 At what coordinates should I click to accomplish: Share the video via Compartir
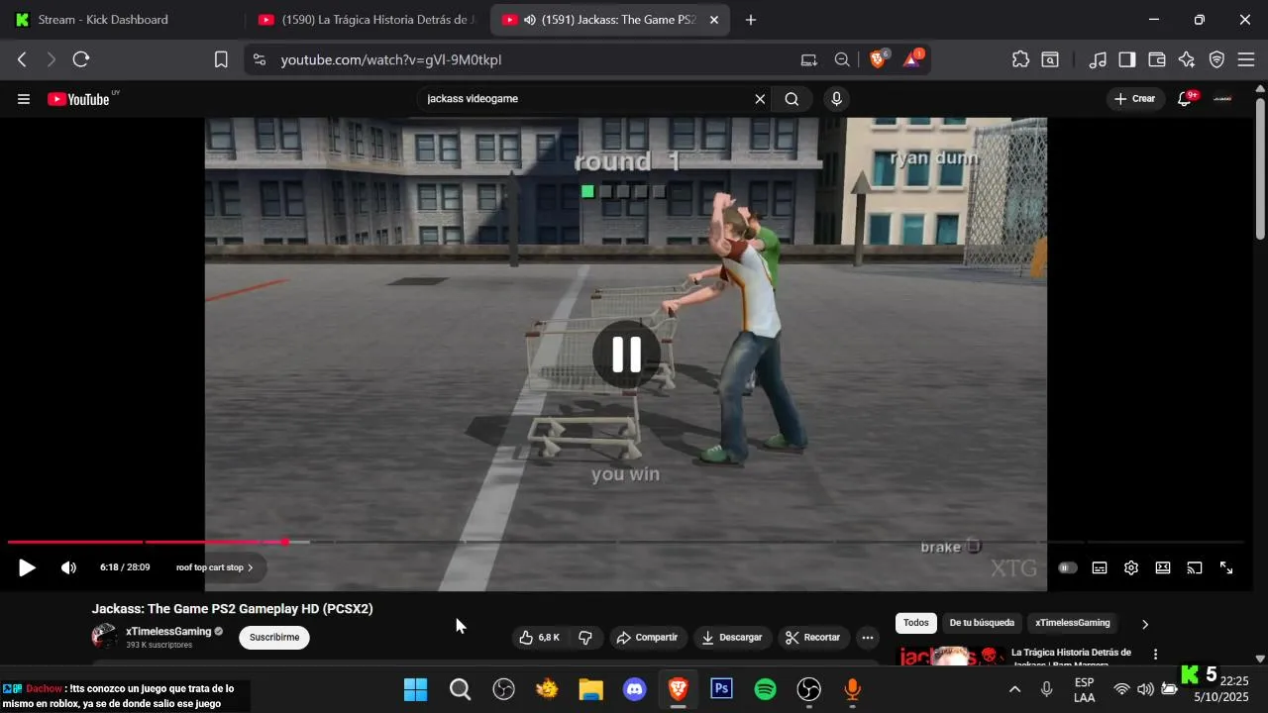(x=647, y=638)
